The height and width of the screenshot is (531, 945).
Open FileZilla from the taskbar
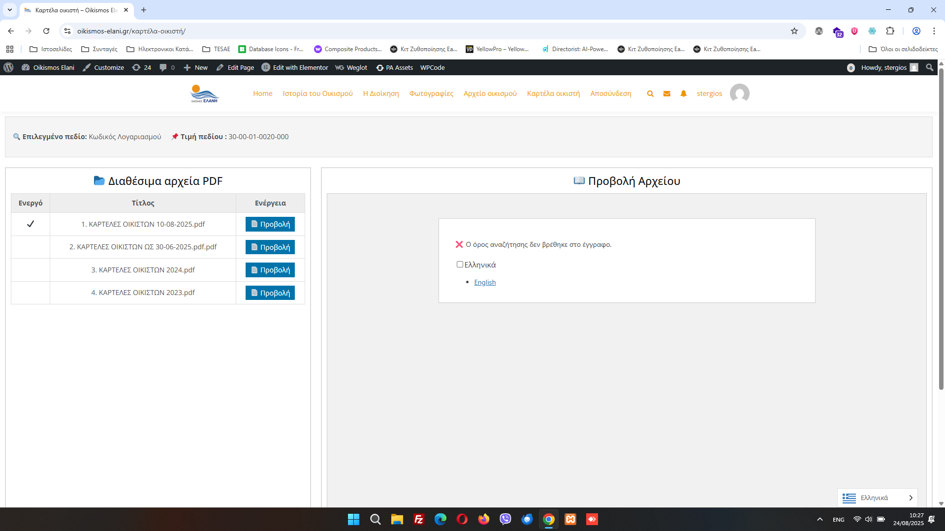(x=418, y=519)
